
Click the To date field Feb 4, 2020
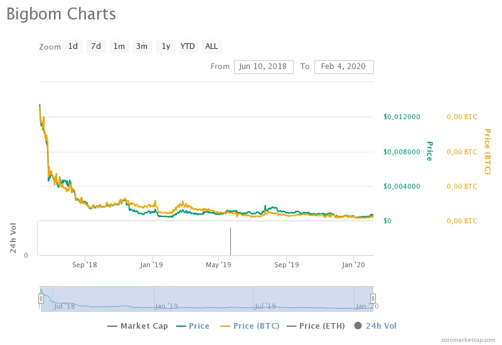coord(344,67)
